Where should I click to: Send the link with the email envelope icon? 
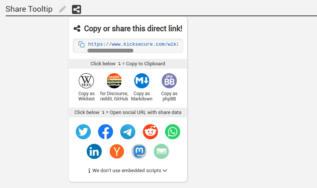161,151
